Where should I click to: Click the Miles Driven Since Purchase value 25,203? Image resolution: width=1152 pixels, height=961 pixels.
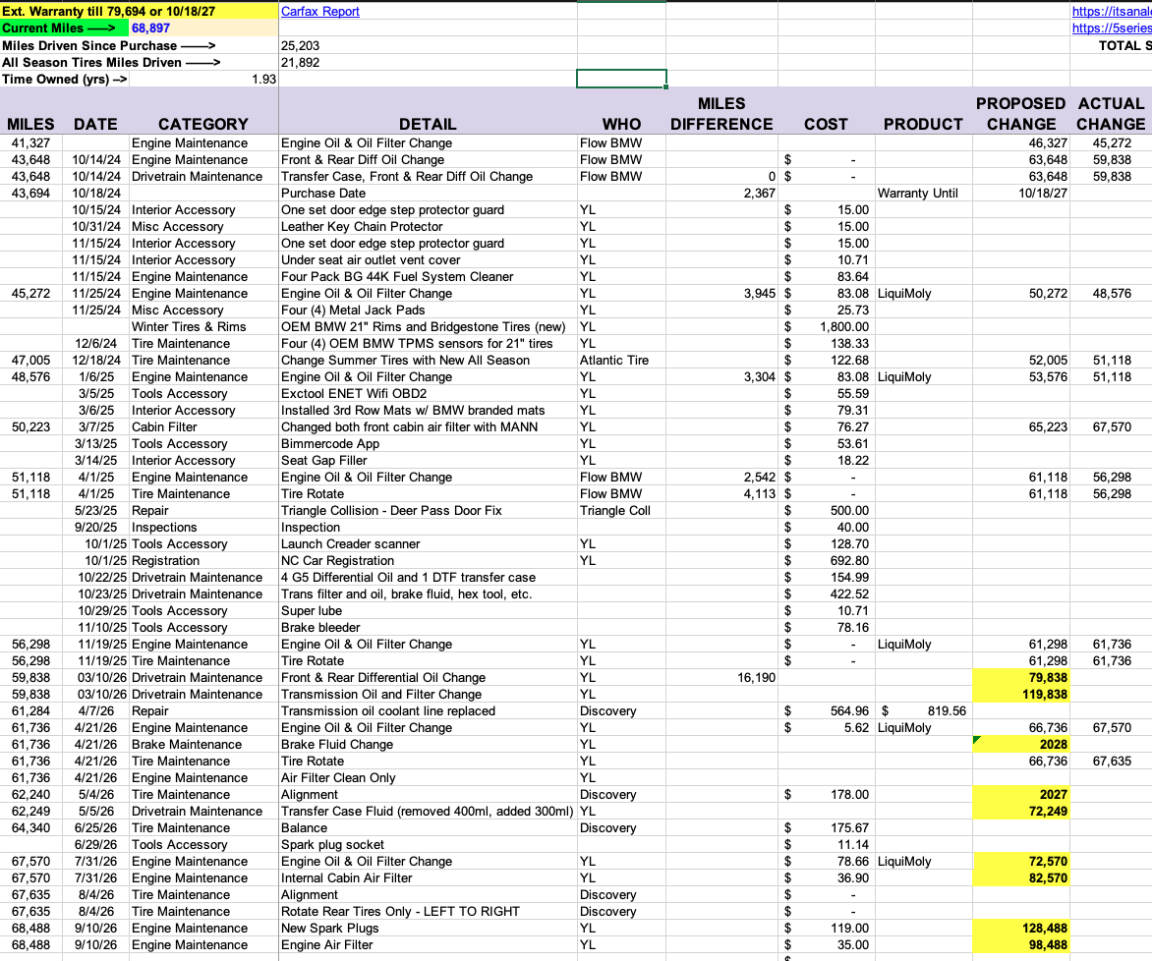[x=301, y=45]
